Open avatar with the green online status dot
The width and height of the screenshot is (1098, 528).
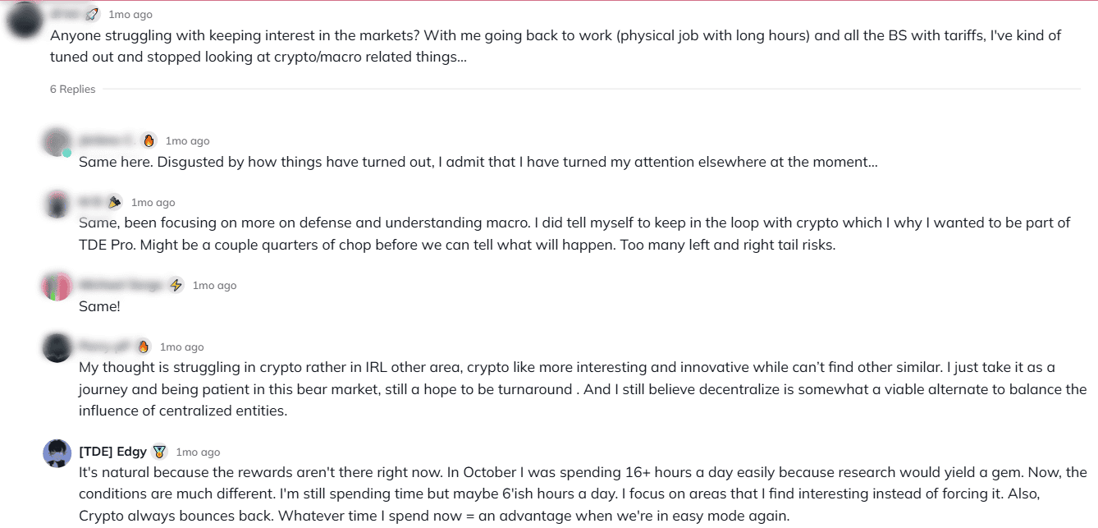pyautogui.click(x=57, y=142)
